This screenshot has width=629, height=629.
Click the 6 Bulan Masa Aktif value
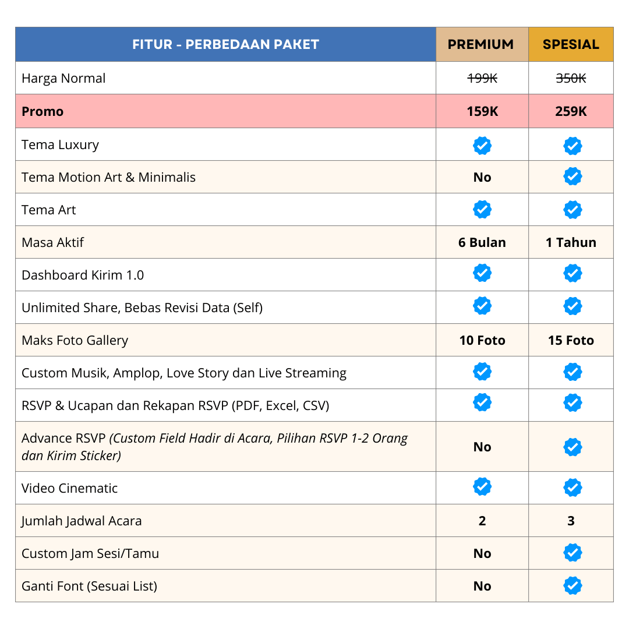click(482, 242)
